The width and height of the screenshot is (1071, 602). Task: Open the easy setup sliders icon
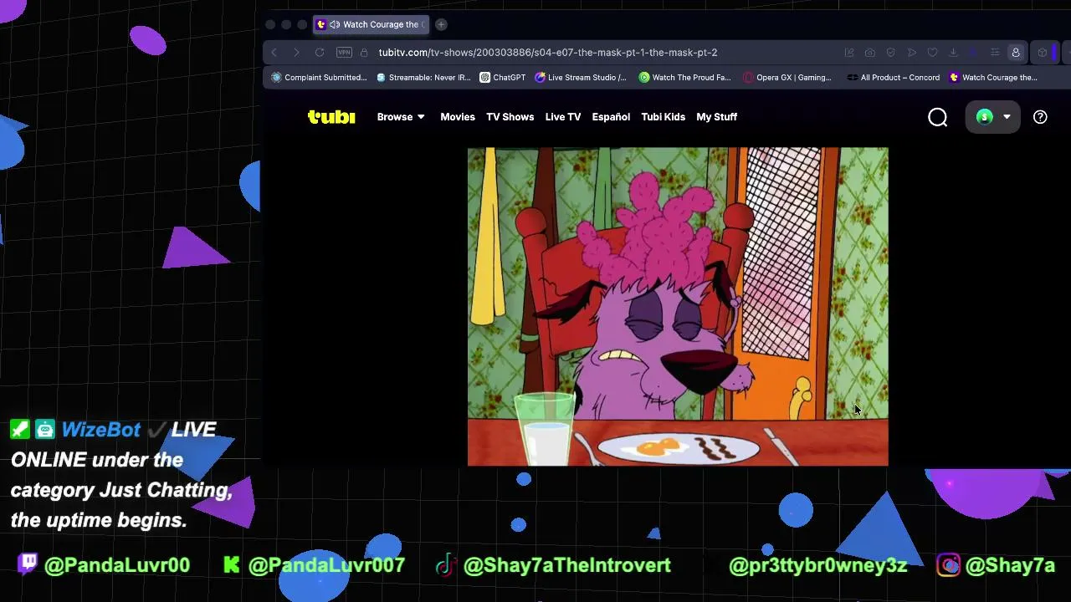995,53
